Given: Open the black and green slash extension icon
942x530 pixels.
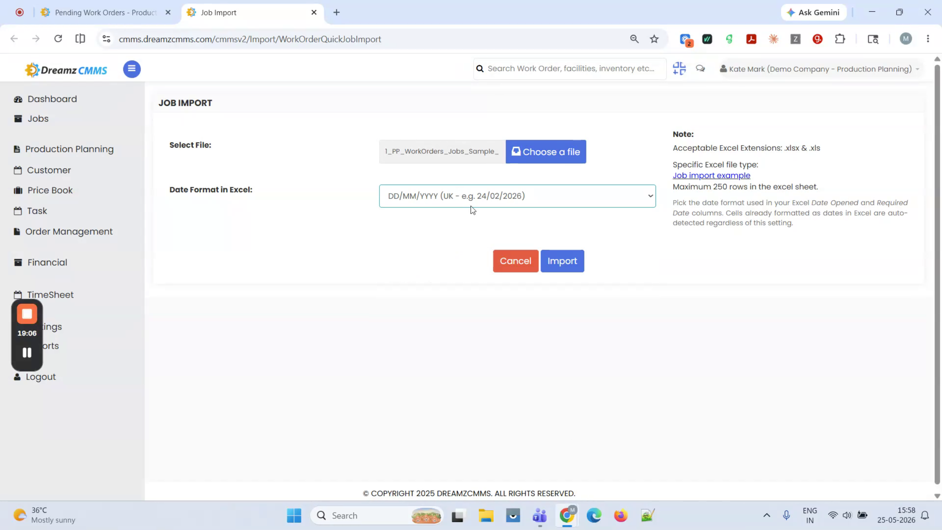Looking at the screenshot, I should coord(707,39).
